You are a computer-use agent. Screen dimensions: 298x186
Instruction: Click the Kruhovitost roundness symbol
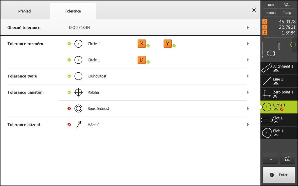[78, 76]
